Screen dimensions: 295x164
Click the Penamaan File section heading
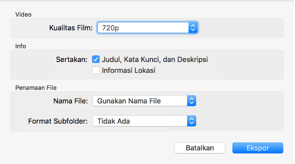pos(36,87)
